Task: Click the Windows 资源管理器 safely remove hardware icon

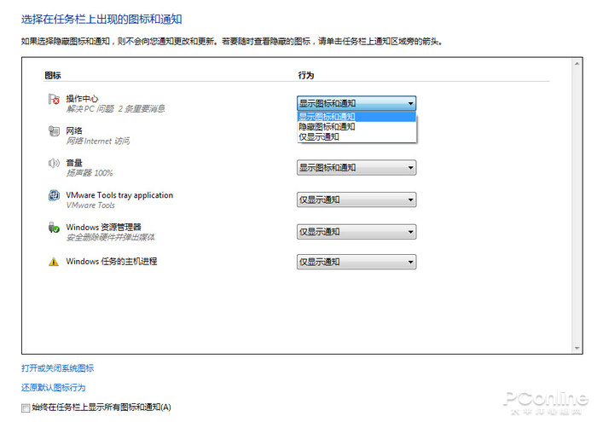Action: 54,228
